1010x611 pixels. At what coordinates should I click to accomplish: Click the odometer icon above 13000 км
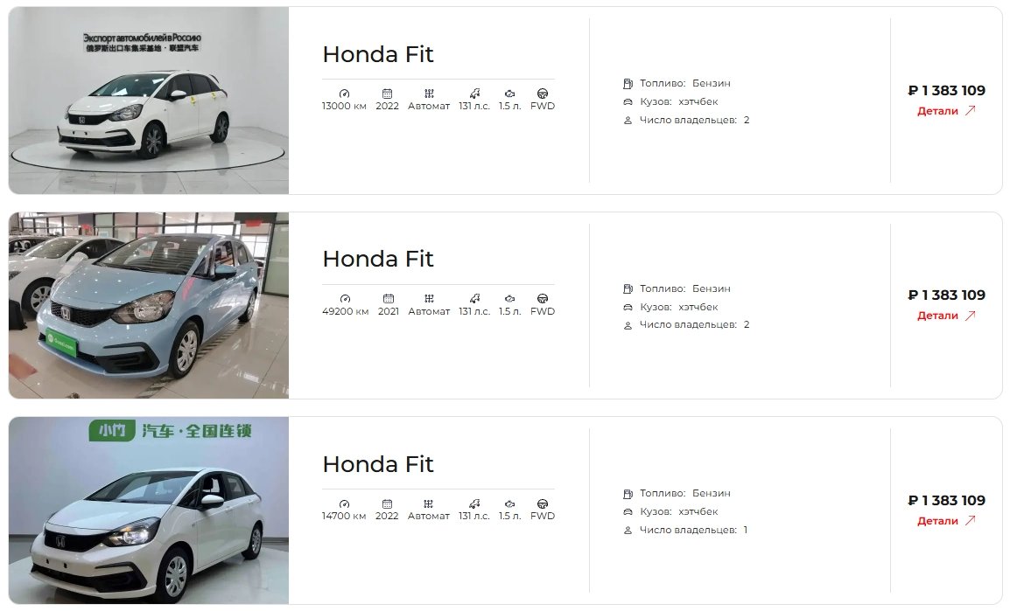[x=345, y=94]
